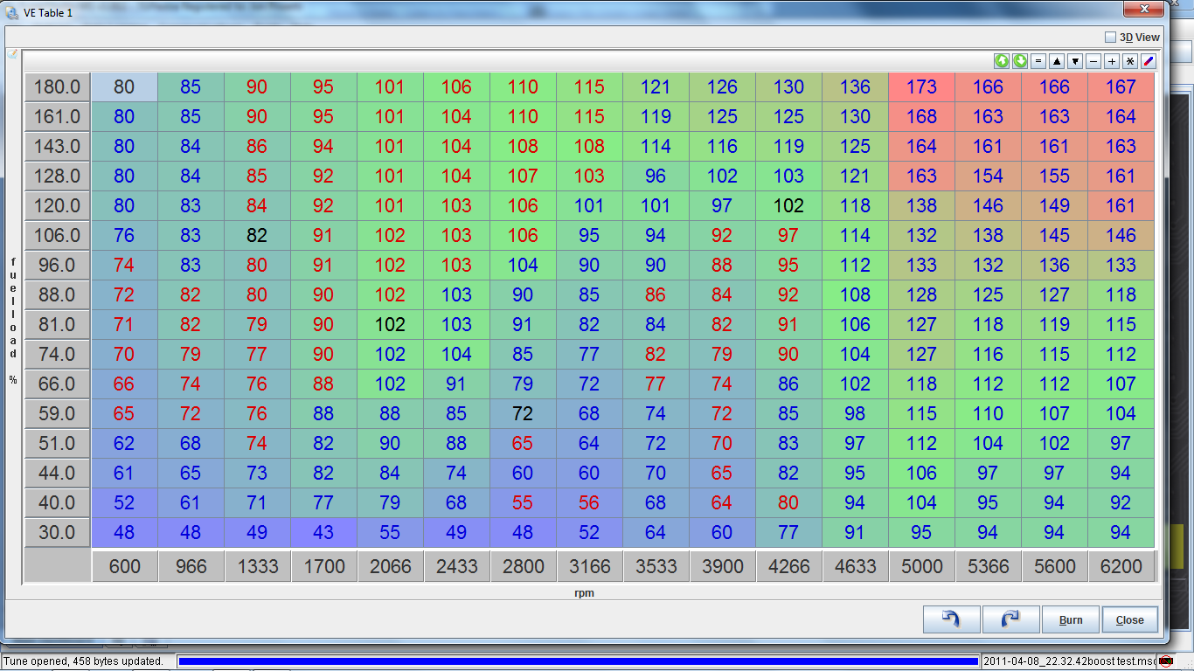The height and width of the screenshot is (671, 1194).
Task: Click the black down-triangle decrement icon
Action: pos(1075,61)
